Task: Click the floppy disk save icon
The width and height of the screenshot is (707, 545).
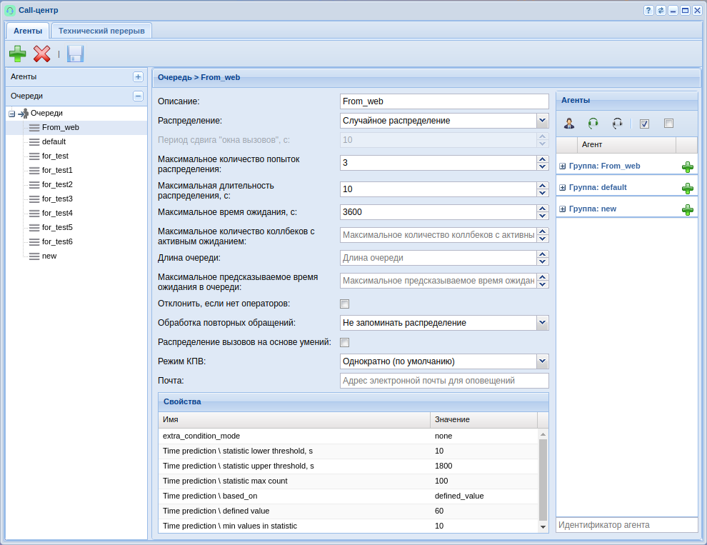Action: click(x=75, y=54)
